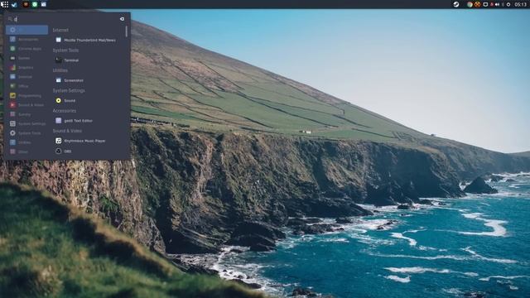This screenshot has height=298, width=530.
Task: Clear the search with the backspace icon
Action: [x=122, y=19]
